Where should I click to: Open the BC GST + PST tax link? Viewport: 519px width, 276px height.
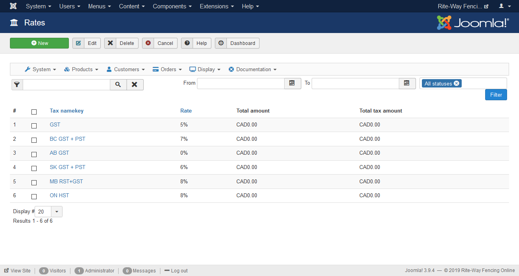pyautogui.click(x=67, y=139)
